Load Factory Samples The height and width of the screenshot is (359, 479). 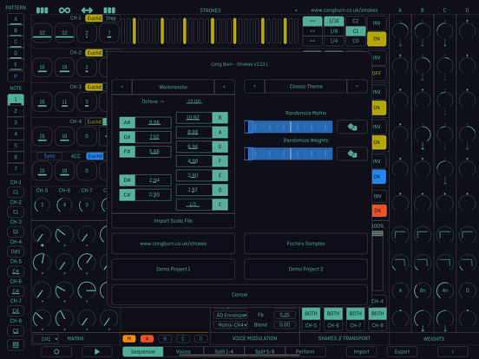pyautogui.click(x=305, y=244)
